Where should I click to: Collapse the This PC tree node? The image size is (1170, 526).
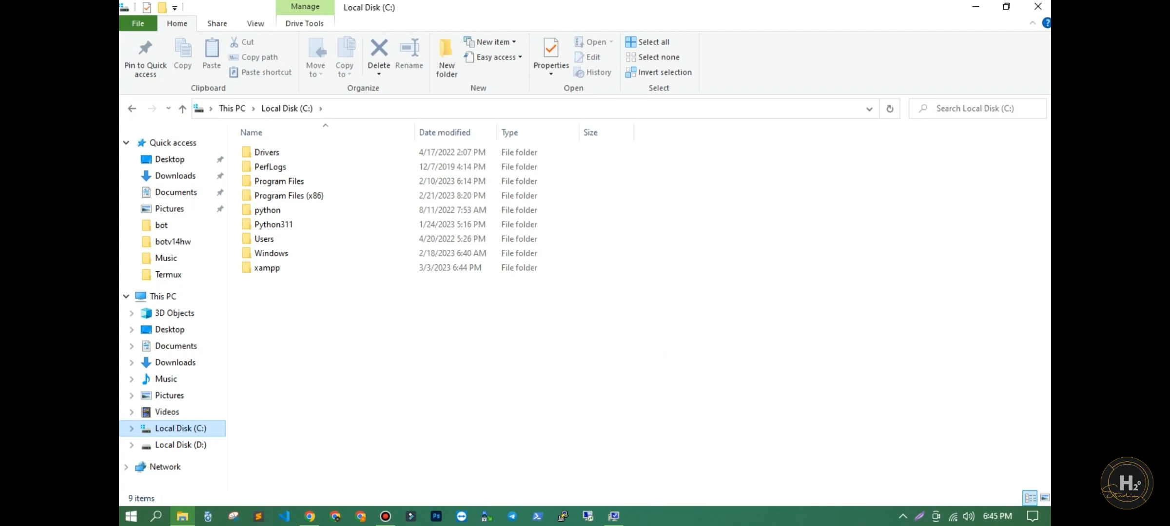126,296
